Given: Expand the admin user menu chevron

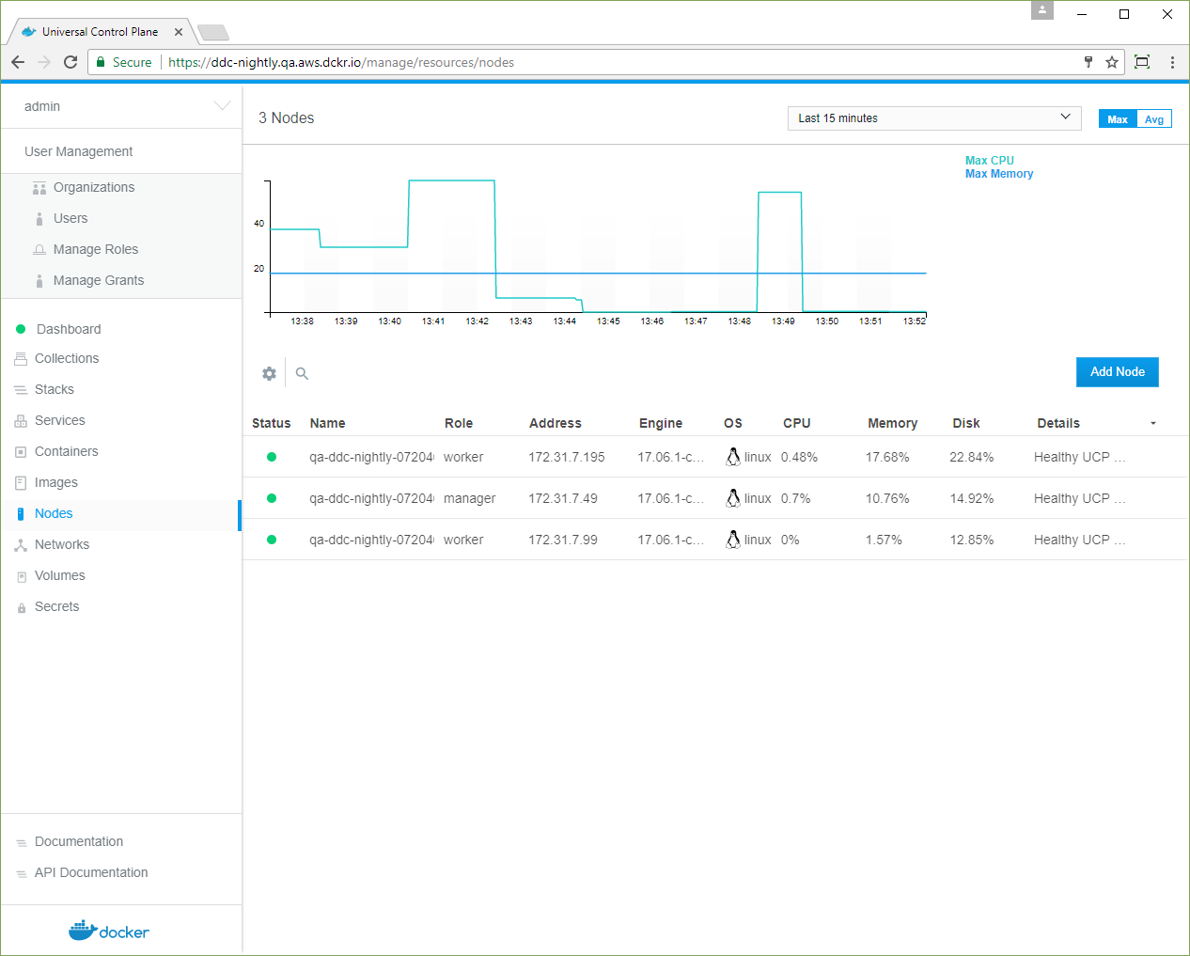Looking at the screenshot, I should pyautogui.click(x=222, y=106).
